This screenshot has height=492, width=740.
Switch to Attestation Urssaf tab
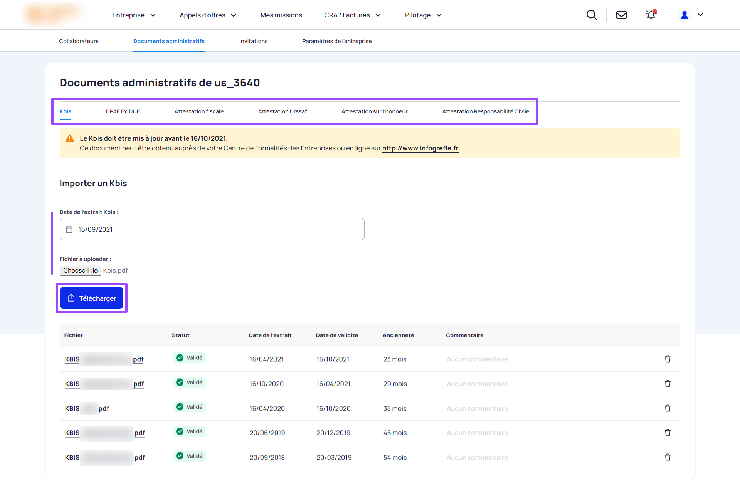[x=283, y=111]
